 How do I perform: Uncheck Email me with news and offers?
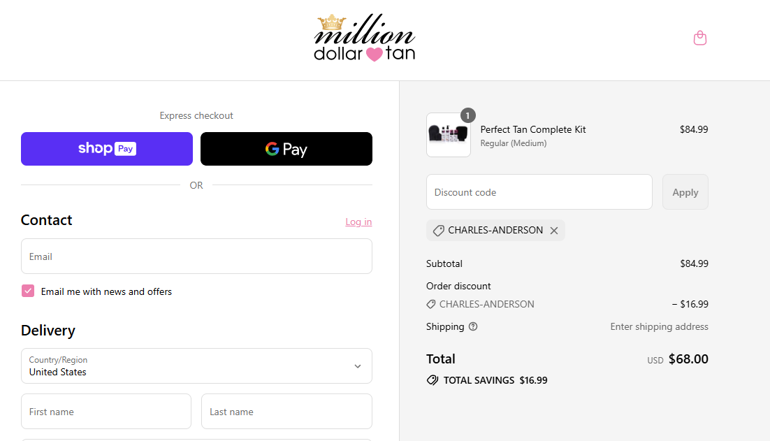point(28,291)
